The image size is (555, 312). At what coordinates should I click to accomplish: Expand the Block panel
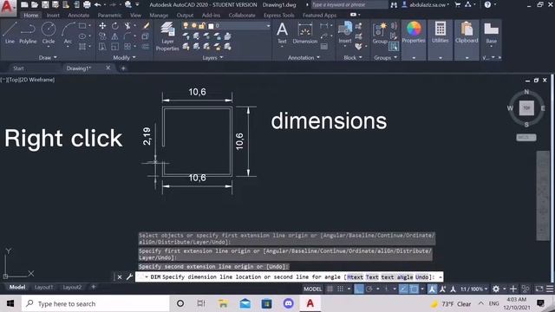click(x=353, y=58)
